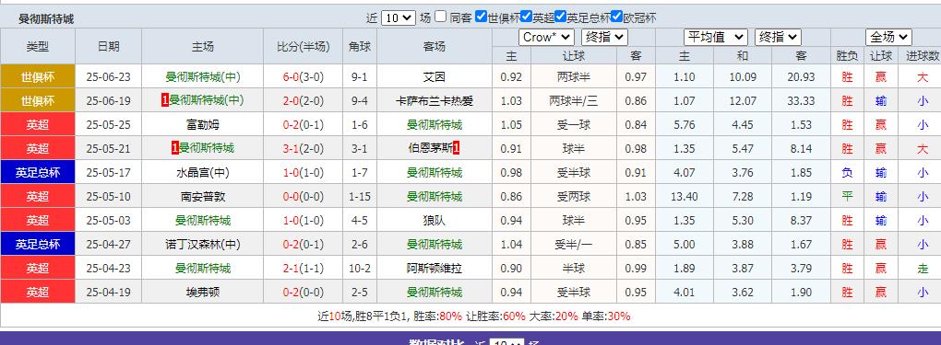Open the 近10场 match count dropdown
941x345 pixels.
(x=399, y=18)
